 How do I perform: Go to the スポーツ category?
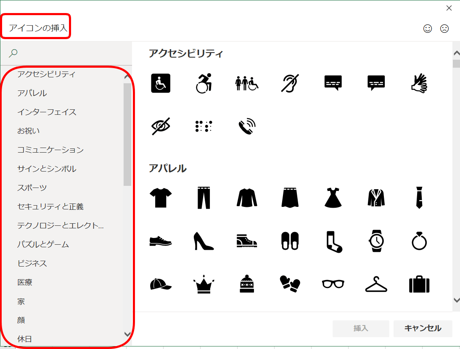click(32, 188)
